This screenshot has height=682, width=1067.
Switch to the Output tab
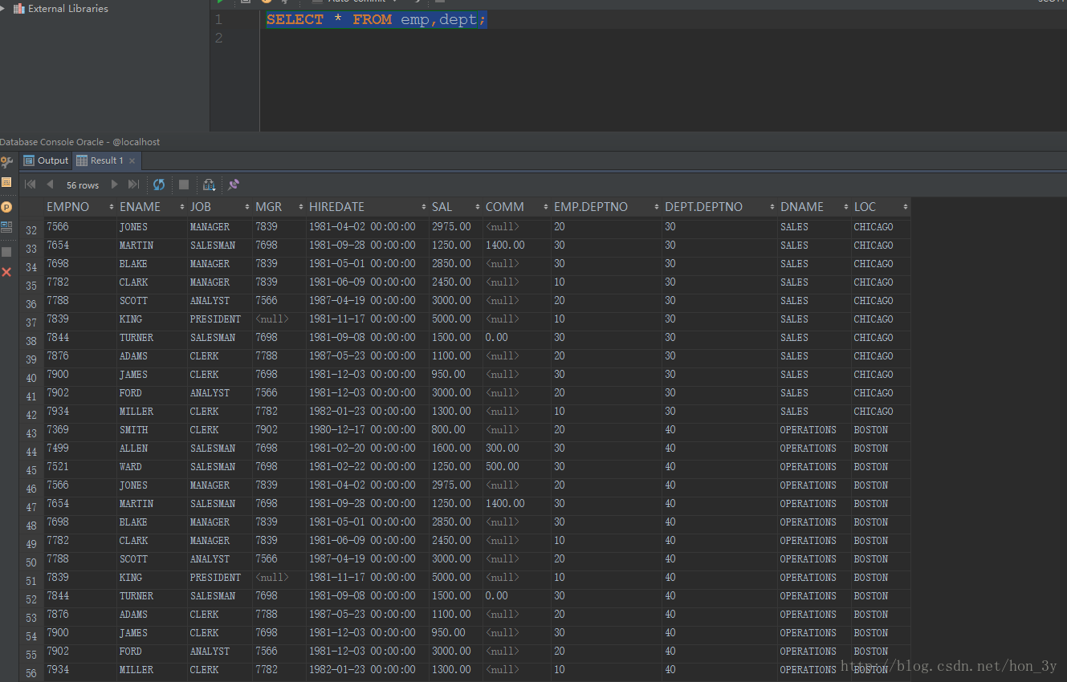pos(46,160)
